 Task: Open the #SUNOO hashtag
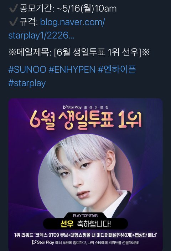pyautogui.click(x=27, y=70)
